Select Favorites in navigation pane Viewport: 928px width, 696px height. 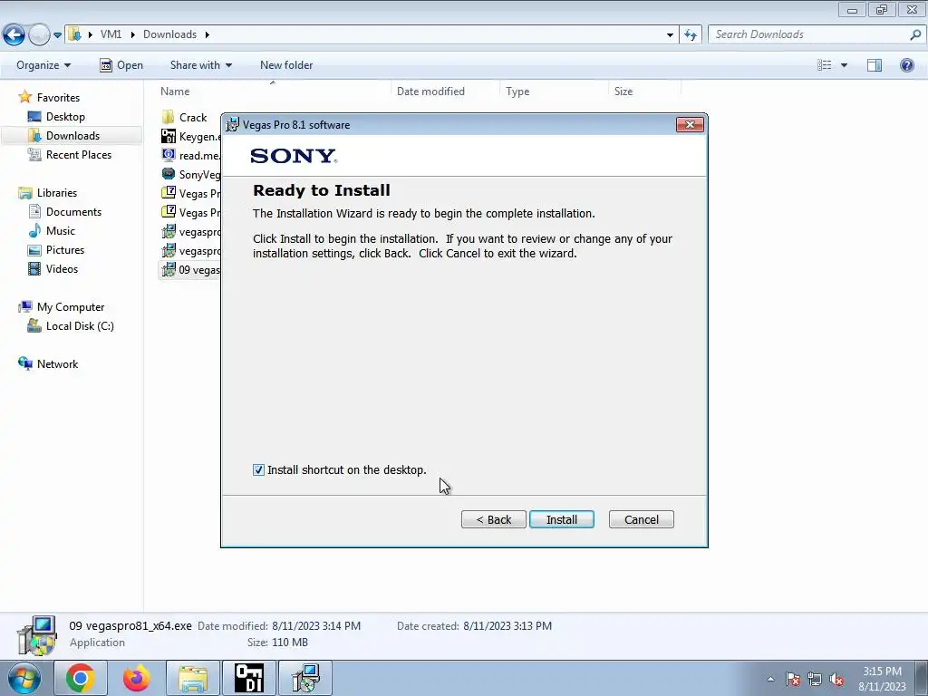point(58,98)
